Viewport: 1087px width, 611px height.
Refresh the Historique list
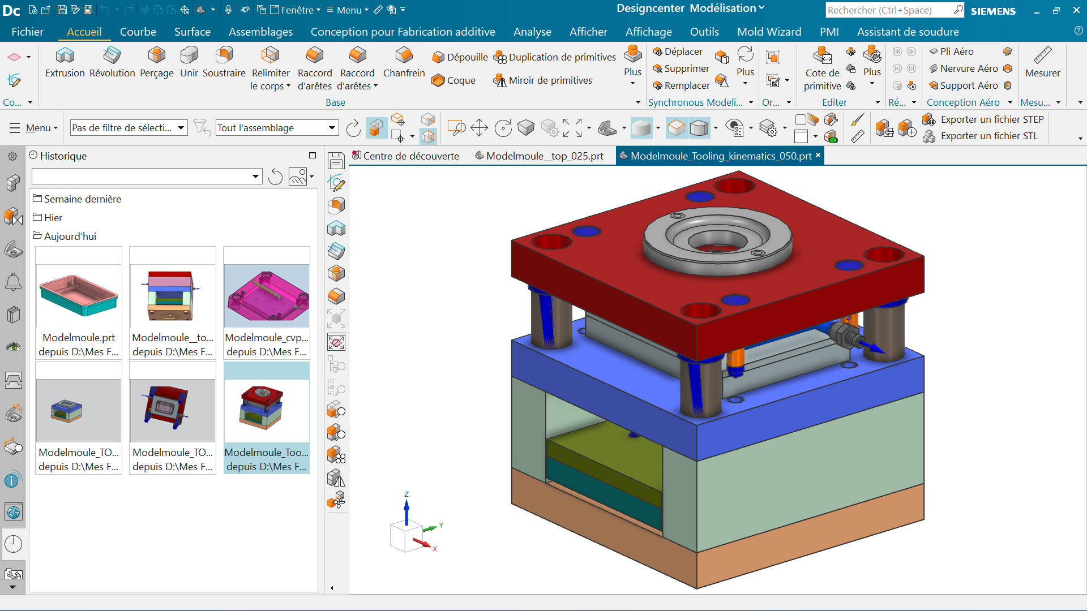(x=276, y=177)
